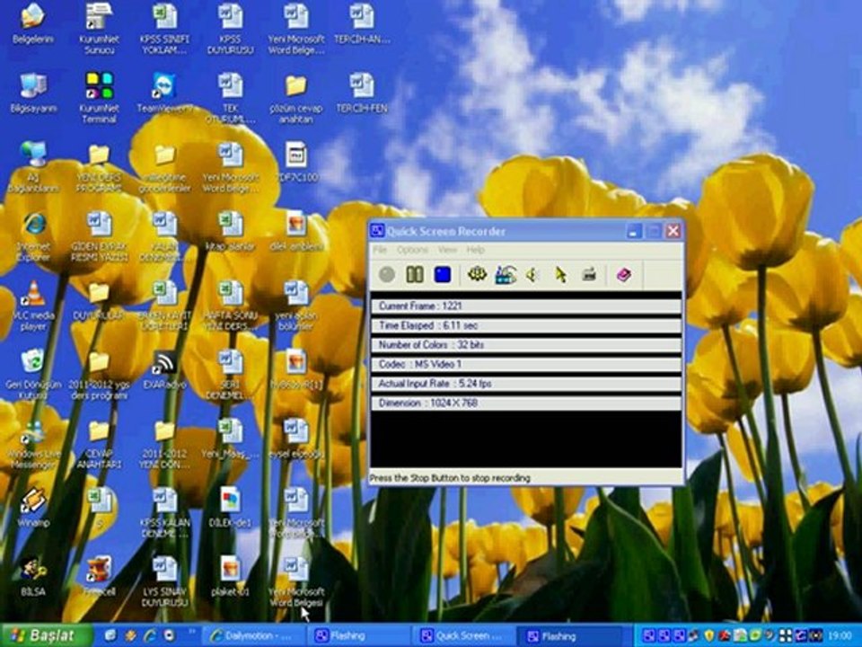
Task: Select the KPSS KALAN DENEME document
Action: [164, 514]
